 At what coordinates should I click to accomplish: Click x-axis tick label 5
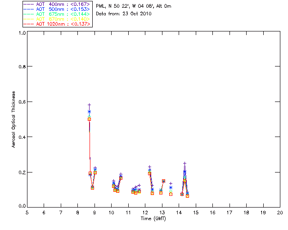(27, 212)
